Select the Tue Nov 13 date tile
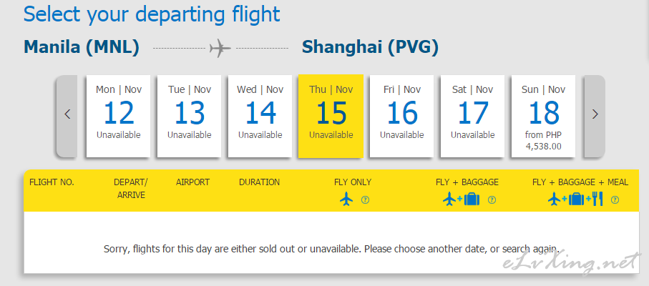Viewport: 649px width, 286px height. 190,116
